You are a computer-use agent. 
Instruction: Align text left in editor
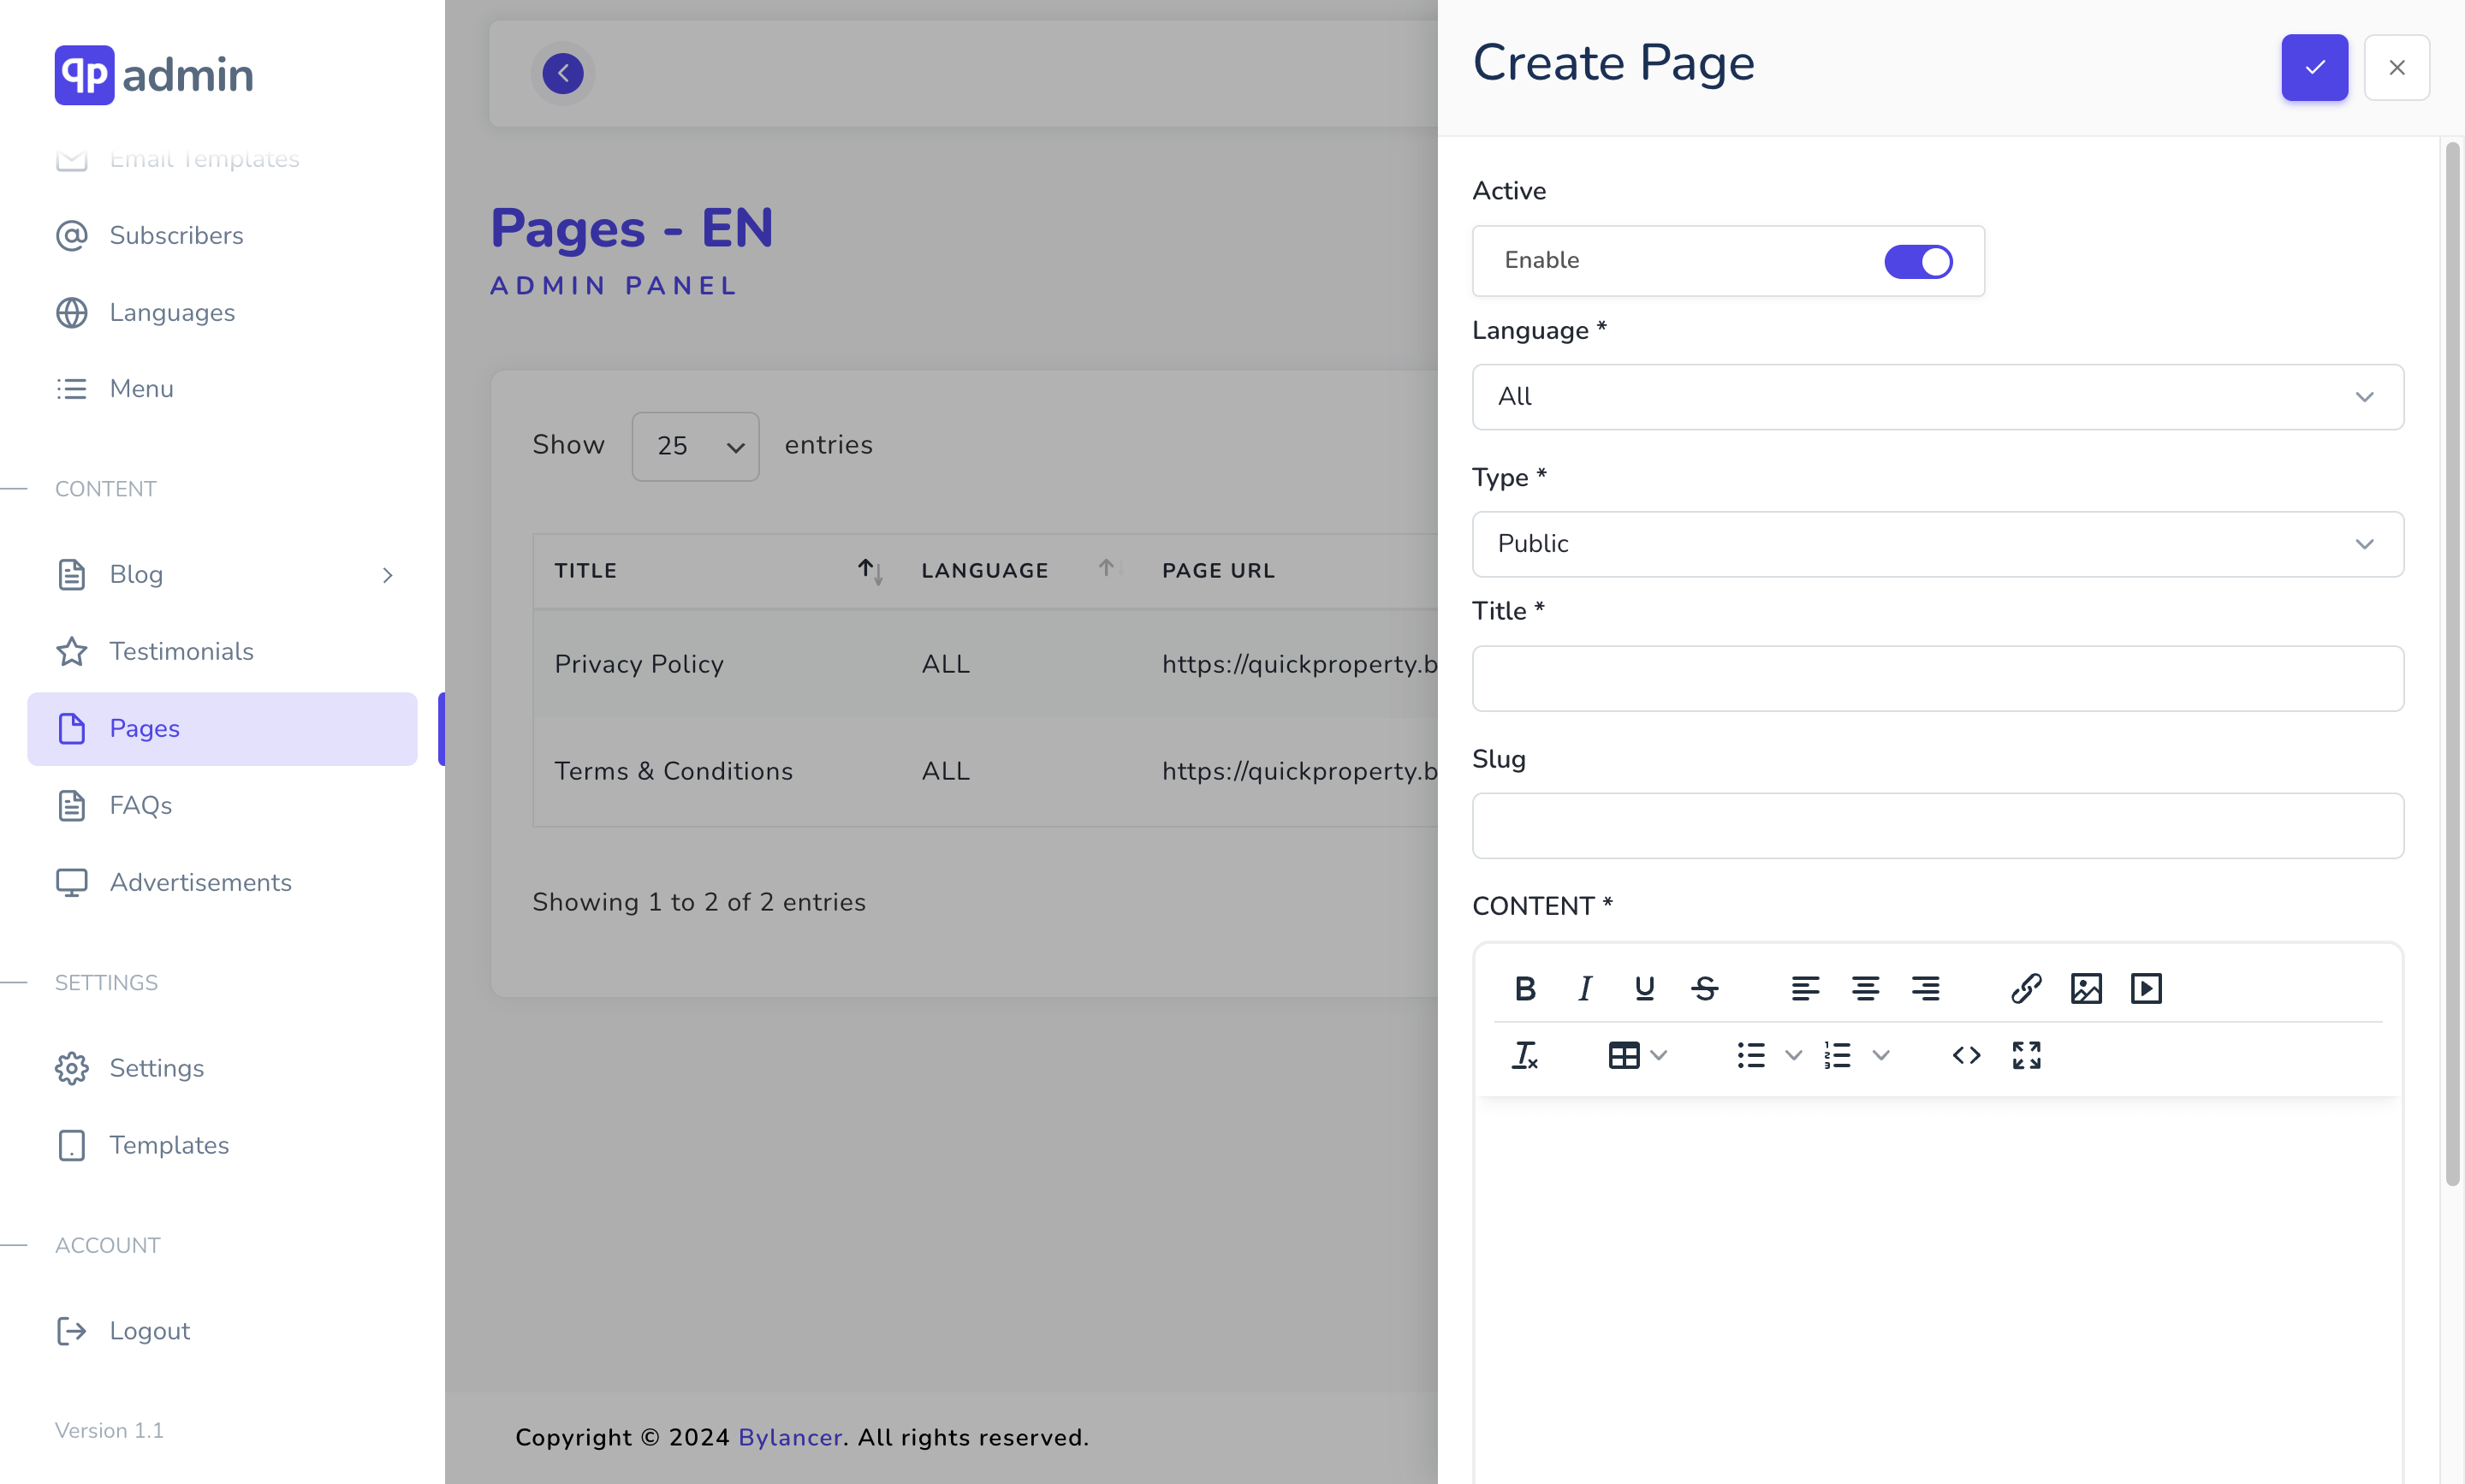click(1805, 988)
